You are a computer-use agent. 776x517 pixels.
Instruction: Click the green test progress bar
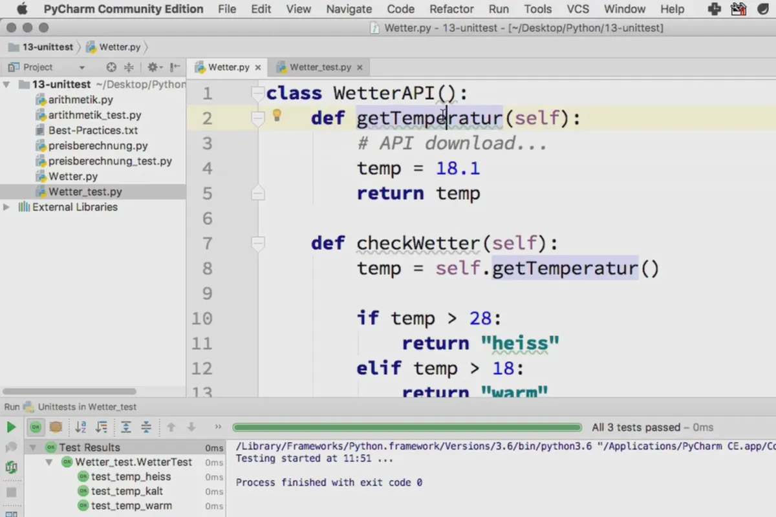pos(407,427)
